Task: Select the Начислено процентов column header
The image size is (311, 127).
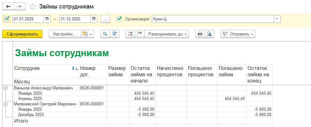Action: pos(171,75)
